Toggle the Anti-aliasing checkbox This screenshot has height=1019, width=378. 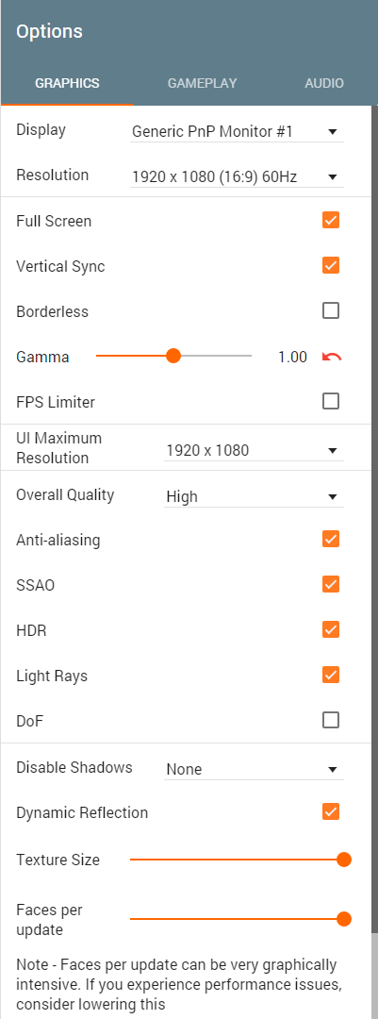coord(331,540)
